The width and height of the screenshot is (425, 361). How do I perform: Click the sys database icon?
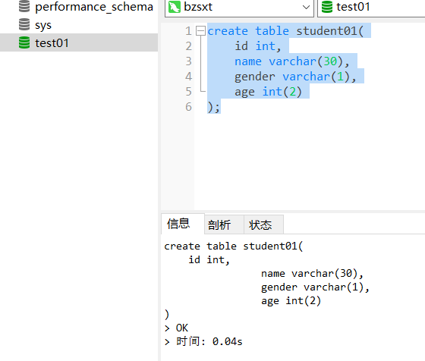click(x=24, y=24)
